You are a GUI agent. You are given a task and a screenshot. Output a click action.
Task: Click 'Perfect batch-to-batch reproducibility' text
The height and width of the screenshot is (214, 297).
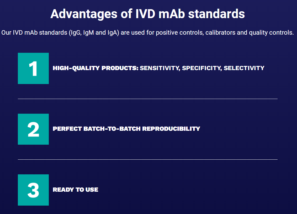point(126,129)
